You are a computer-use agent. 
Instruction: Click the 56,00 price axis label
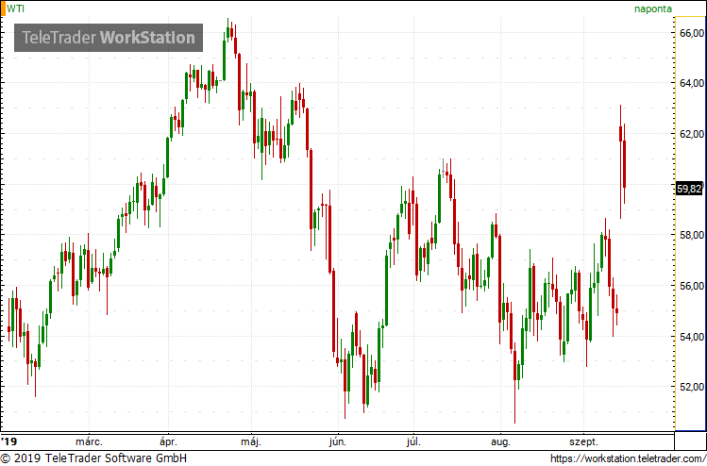point(692,286)
